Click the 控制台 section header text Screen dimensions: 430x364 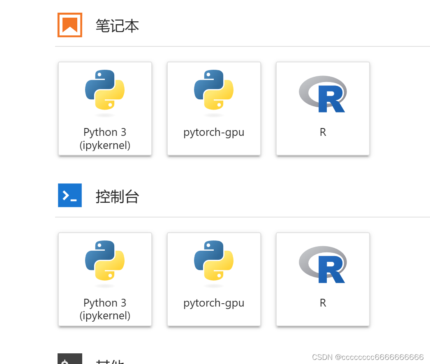pyautogui.click(x=117, y=196)
